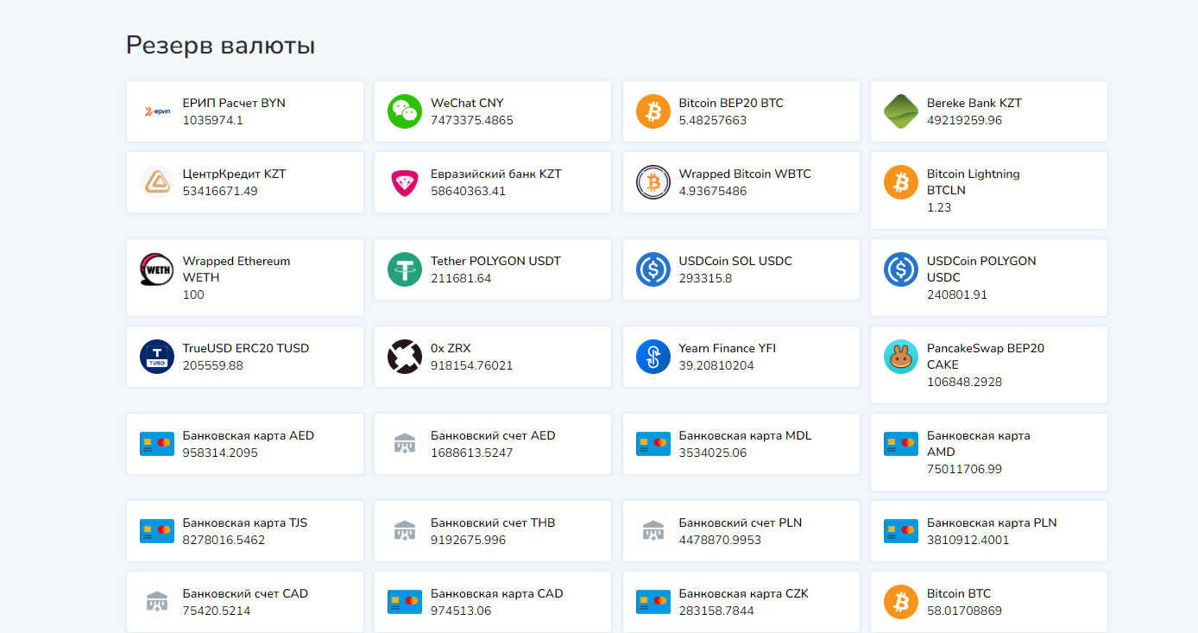The image size is (1198, 633).
Task: Click the reserve value 1035974.1
Action: tap(213, 120)
